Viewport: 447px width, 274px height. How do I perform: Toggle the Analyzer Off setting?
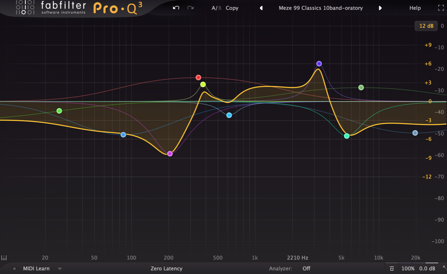(306, 268)
